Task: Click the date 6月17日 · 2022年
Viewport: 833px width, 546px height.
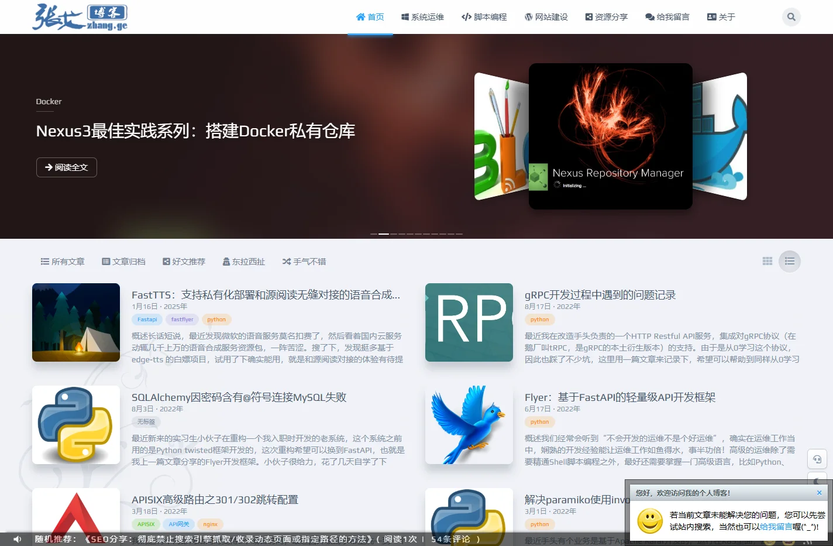Action: [x=553, y=409]
